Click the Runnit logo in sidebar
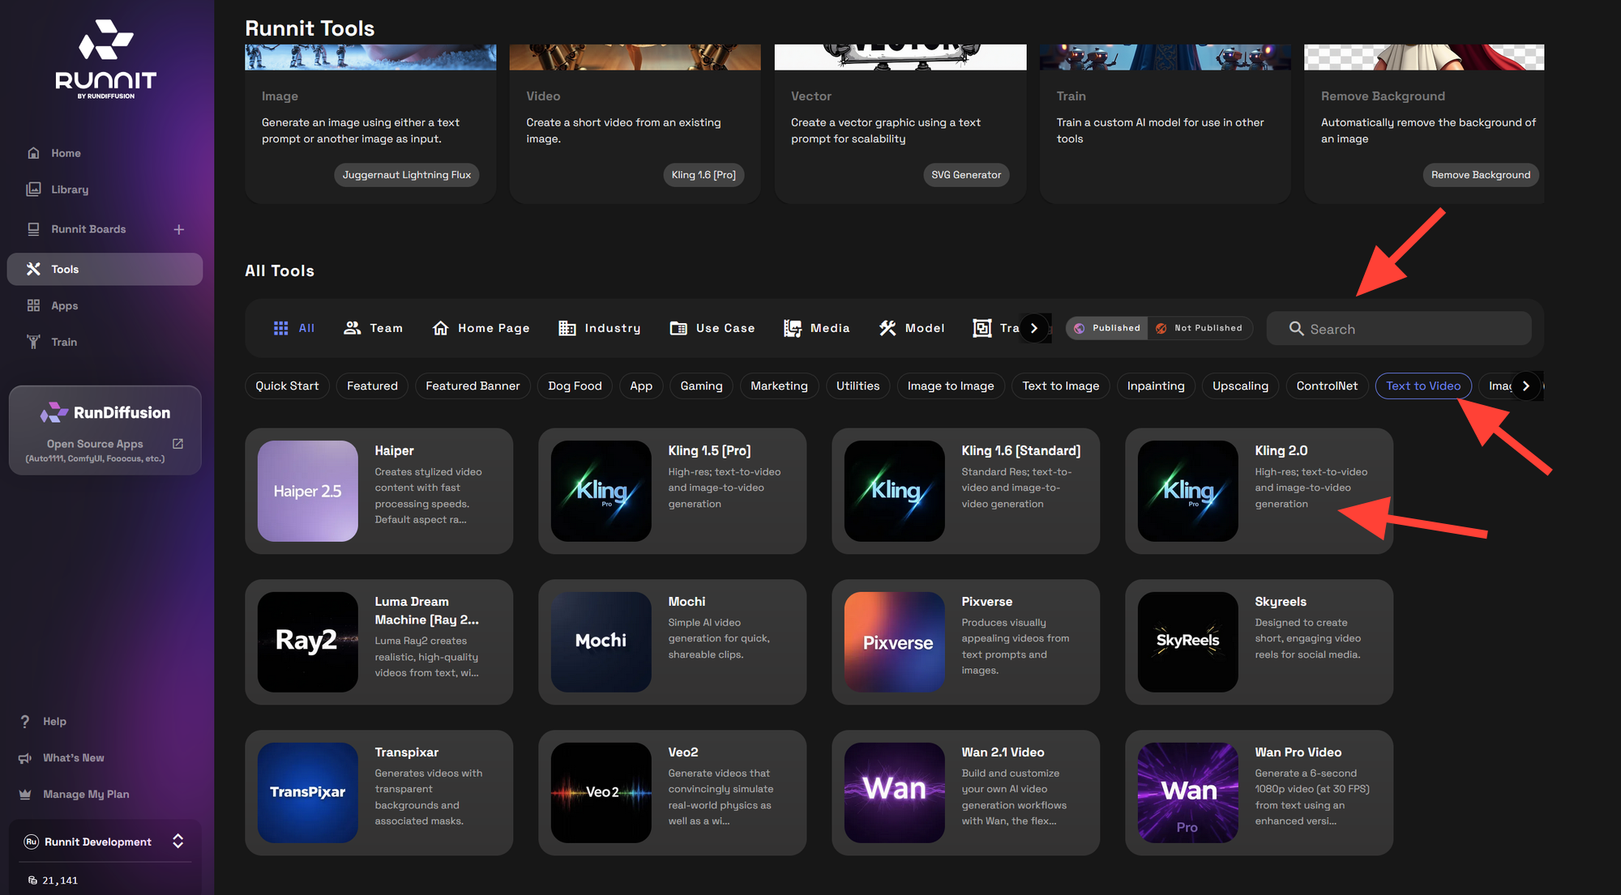This screenshot has width=1621, height=895. (106, 60)
